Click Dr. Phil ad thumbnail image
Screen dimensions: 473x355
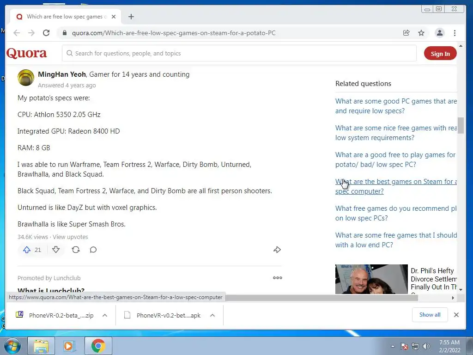point(371,279)
